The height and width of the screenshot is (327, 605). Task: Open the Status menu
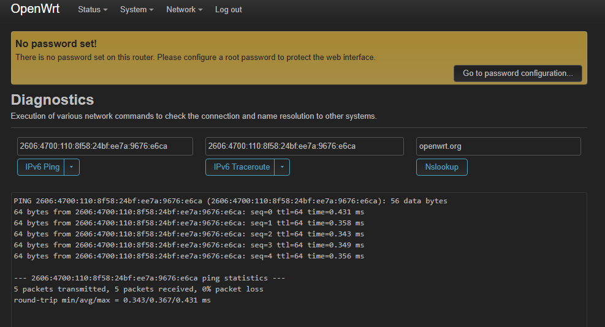tap(93, 10)
